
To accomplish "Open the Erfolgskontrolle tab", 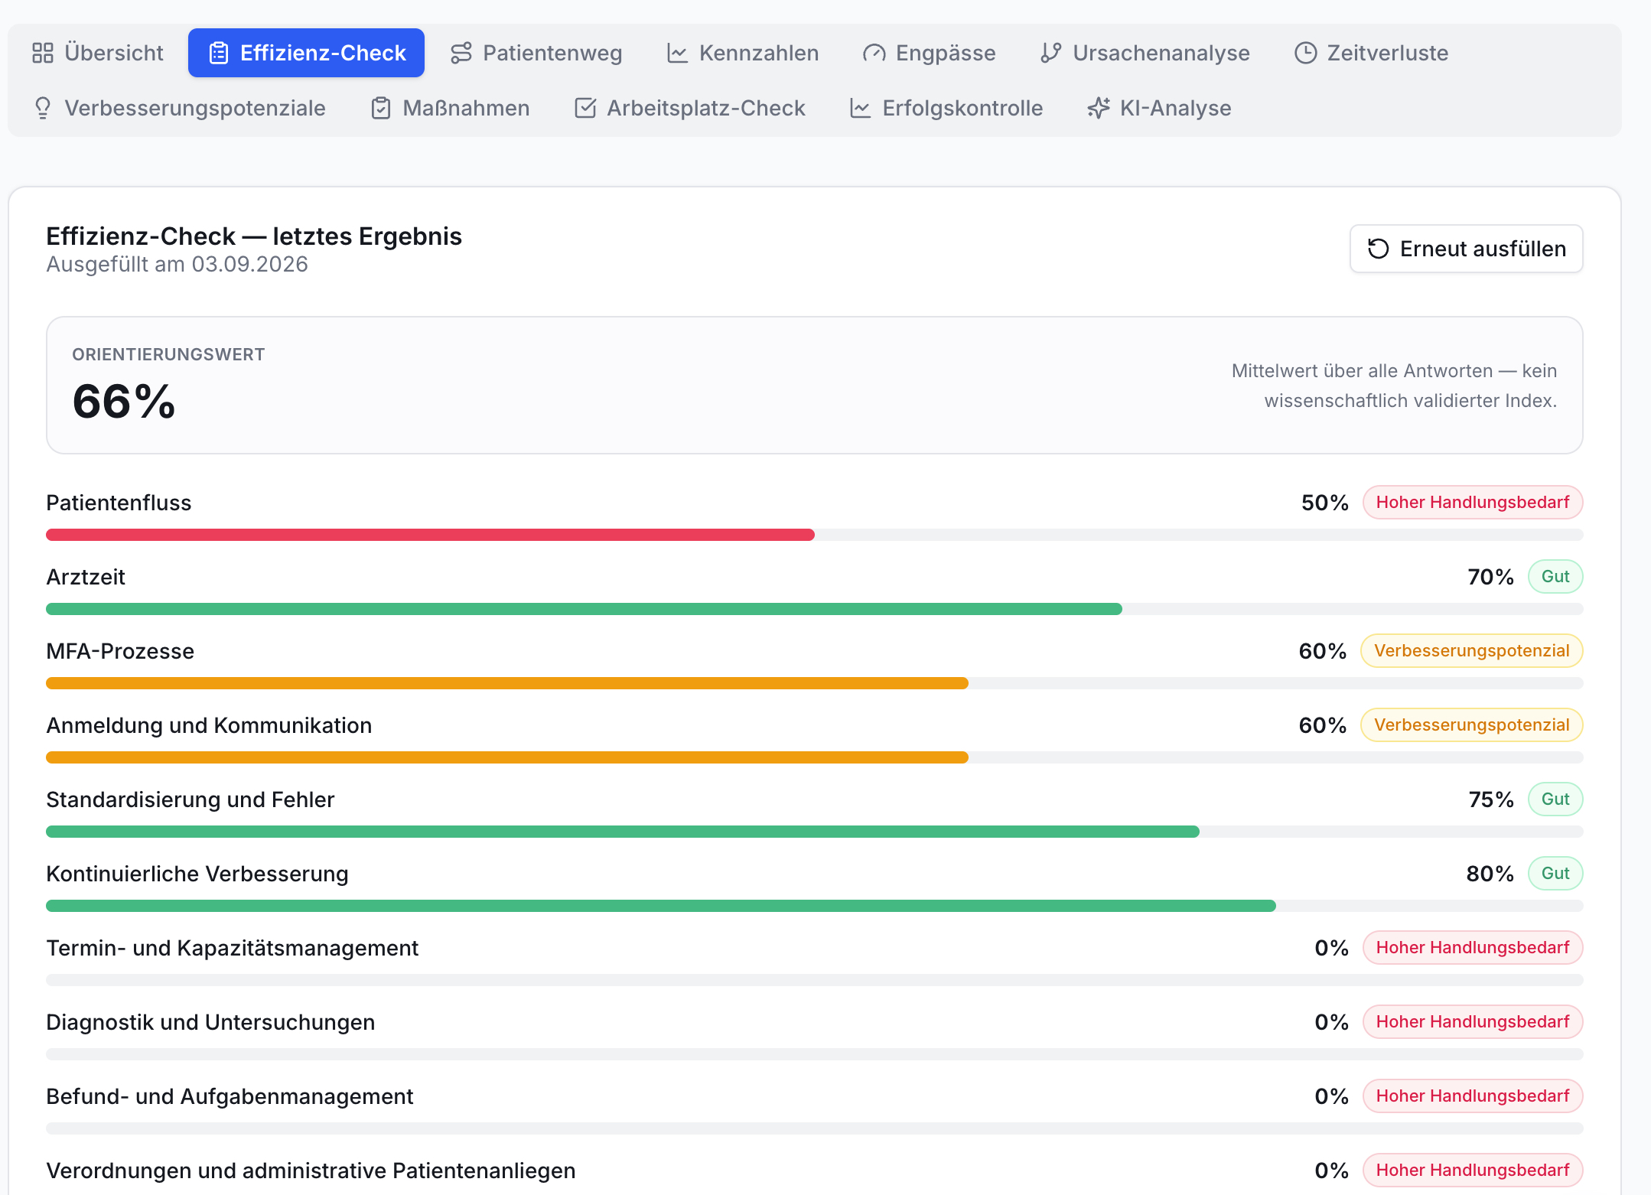I will (946, 108).
